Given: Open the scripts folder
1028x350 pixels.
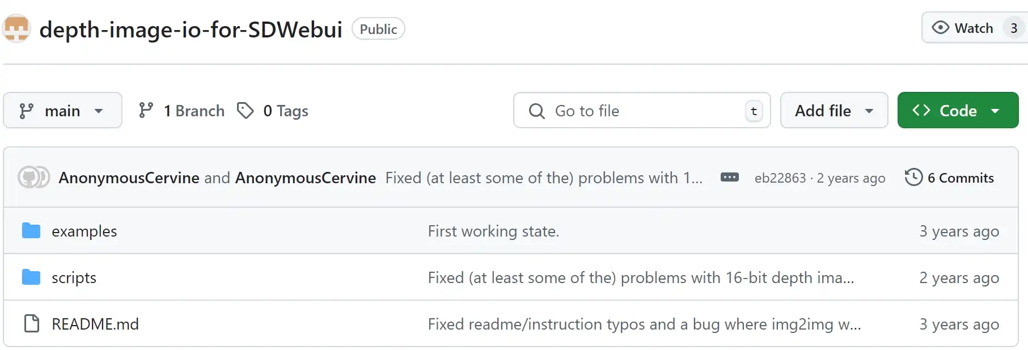Looking at the screenshot, I should (74, 278).
